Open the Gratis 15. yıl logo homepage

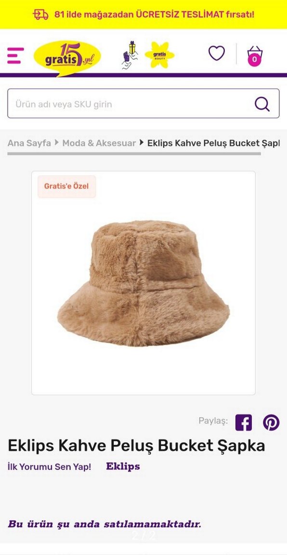(x=67, y=58)
